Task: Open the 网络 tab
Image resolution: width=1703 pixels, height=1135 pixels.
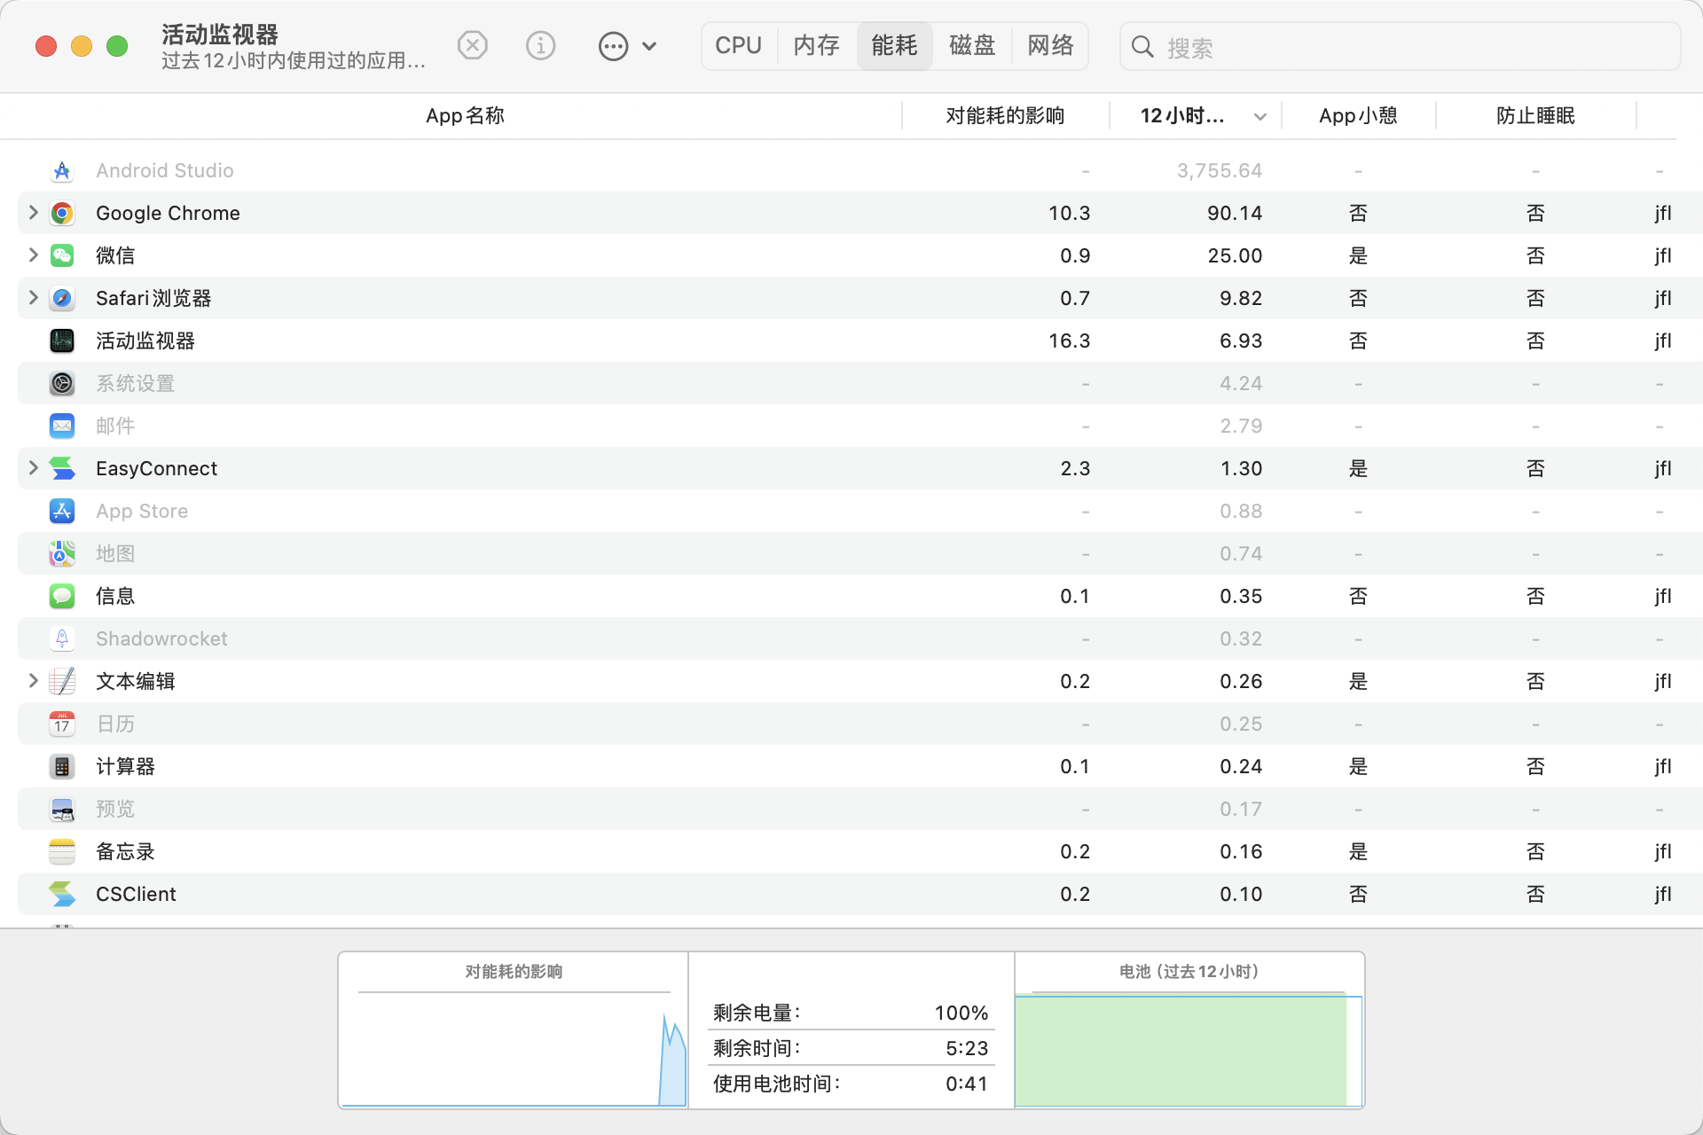Action: point(1050,45)
